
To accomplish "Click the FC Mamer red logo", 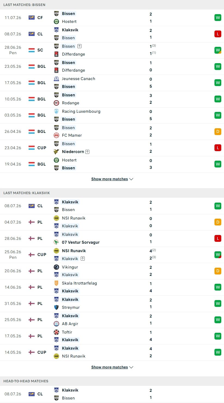I will click(x=56, y=135).
